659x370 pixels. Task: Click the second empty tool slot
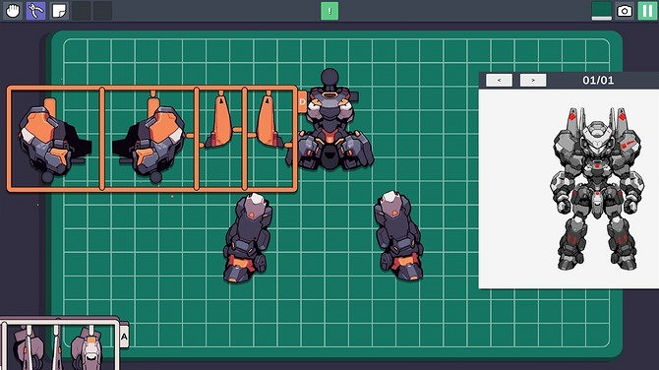point(102,11)
